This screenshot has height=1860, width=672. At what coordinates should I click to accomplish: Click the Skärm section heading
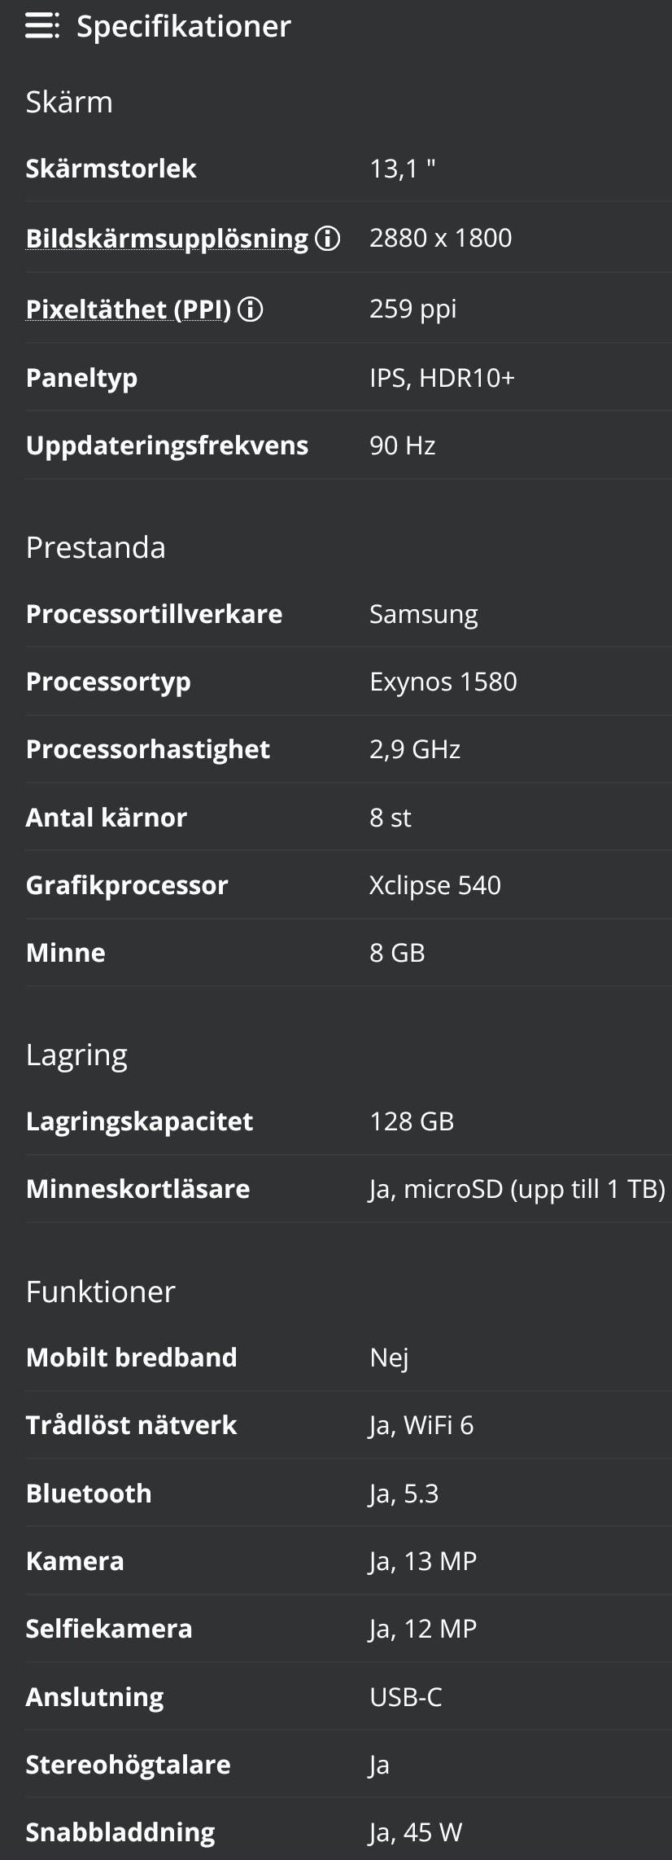click(69, 102)
